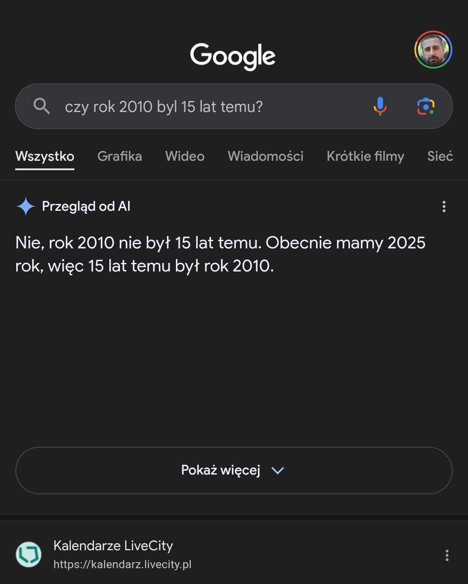The image size is (468, 584).
Task: Start voice search with the microphone icon
Action: [380, 106]
